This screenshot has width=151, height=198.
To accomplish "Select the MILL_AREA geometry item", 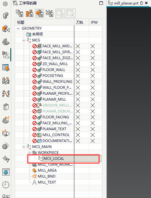I will point(47,170).
